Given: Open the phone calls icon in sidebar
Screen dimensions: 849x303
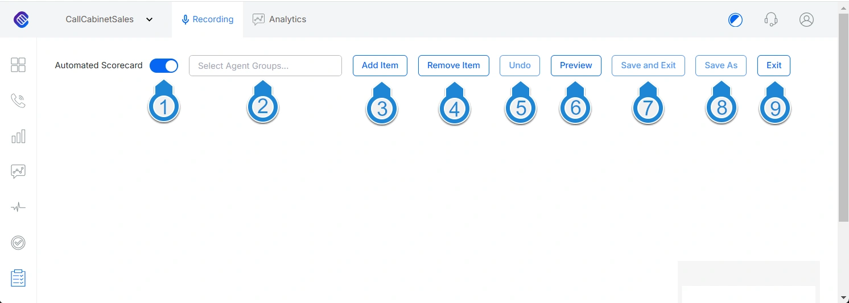Looking at the screenshot, I should 18,101.
